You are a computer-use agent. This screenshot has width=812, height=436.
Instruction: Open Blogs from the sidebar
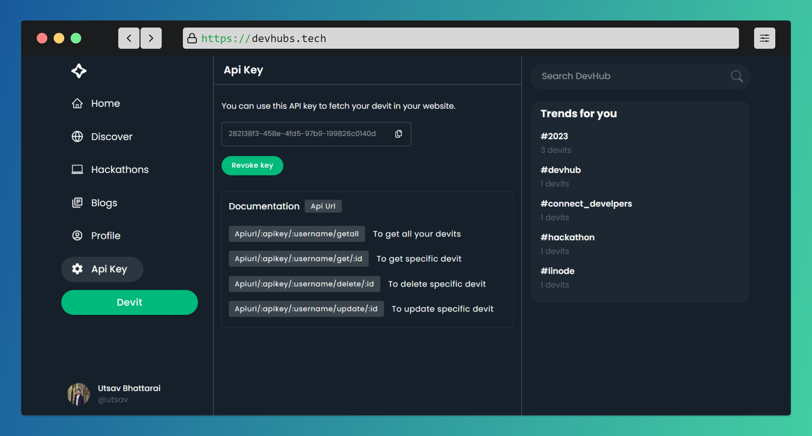click(x=104, y=203)
